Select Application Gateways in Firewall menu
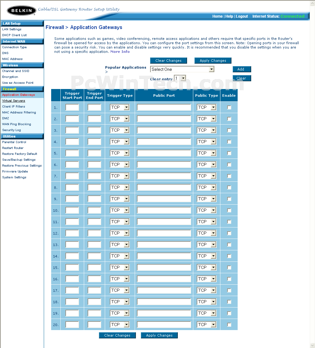315x348 pixels. point(18,95)
